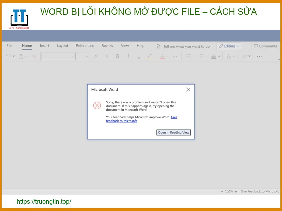Click the Shrink Font icon
Viewport: 282px width, 211px height.
click(107, 56)
